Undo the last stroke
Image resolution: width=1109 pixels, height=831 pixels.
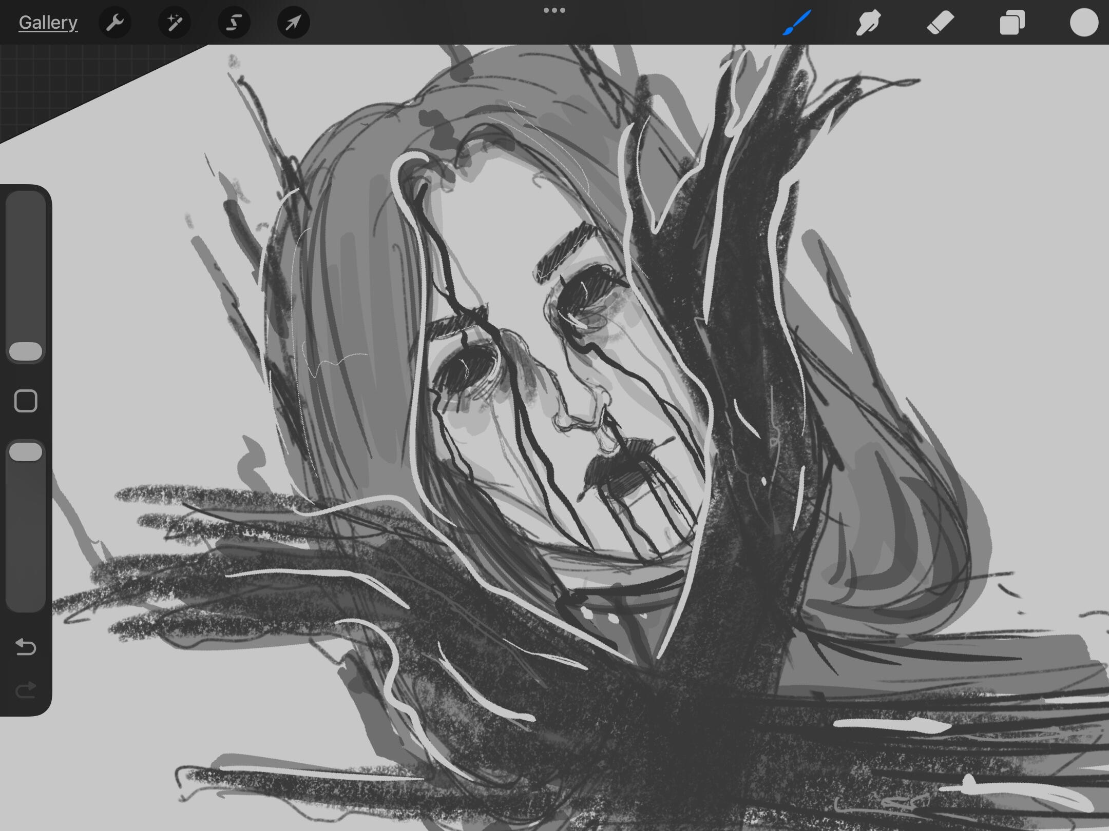(x=26, y=647)
